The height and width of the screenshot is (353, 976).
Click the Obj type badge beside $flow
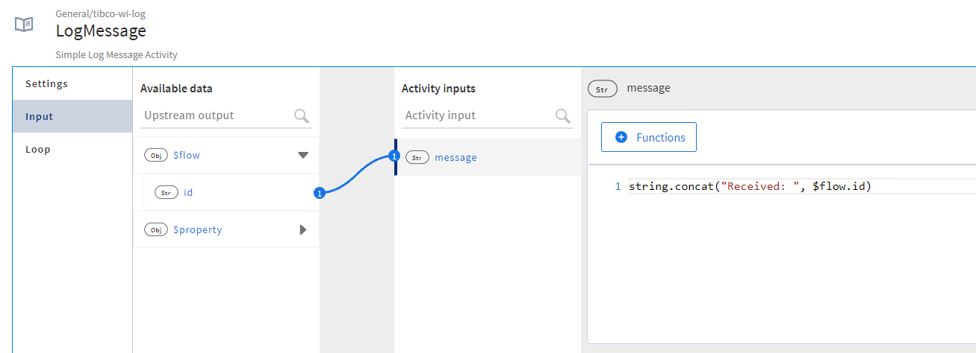click(x=156, y=156)
